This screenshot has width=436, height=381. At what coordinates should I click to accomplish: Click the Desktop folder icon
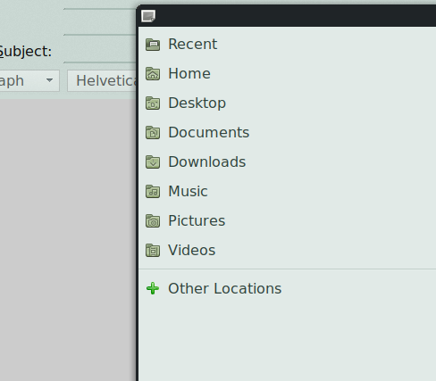153,104
